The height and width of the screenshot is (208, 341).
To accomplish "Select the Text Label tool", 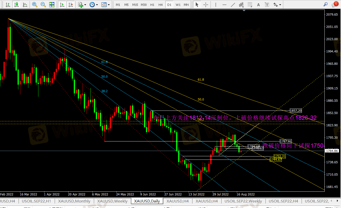I will [x=267, y=5].
